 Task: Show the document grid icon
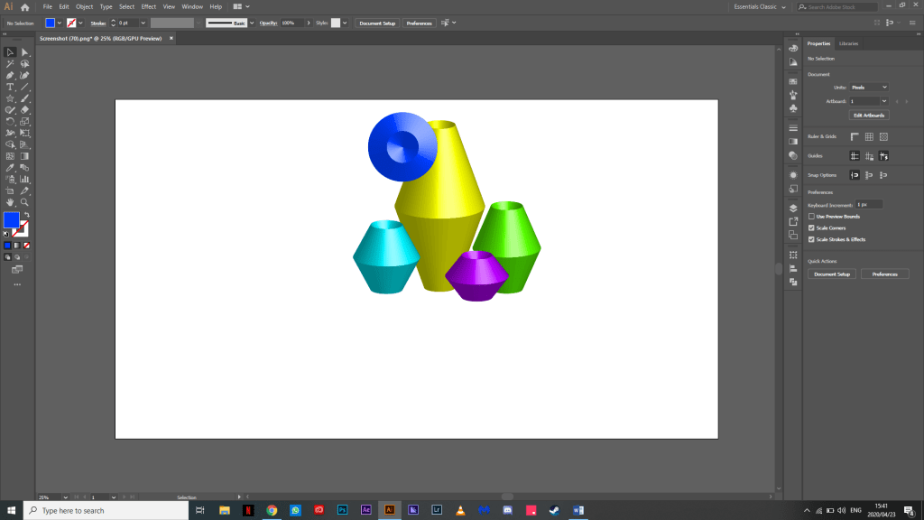point(868,136)
